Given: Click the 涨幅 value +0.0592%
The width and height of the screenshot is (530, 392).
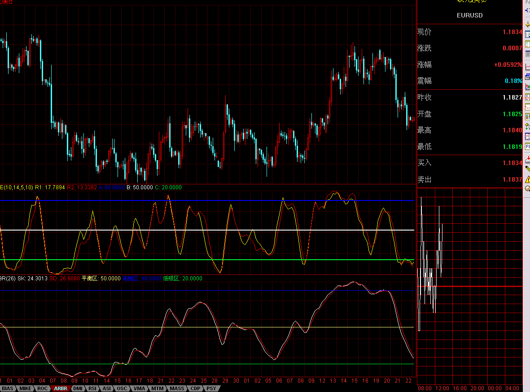Looking at the screenshot, I should click(508, 65).
